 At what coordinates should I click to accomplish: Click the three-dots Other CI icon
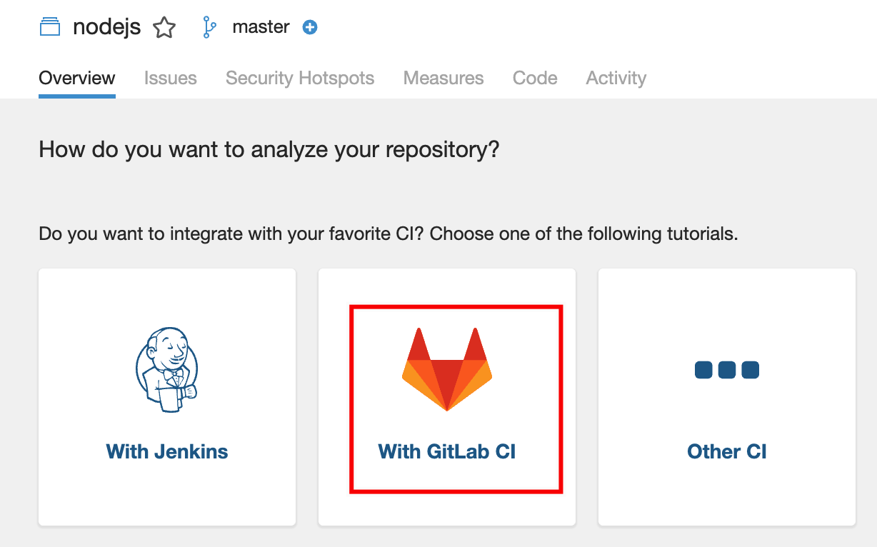726,370
